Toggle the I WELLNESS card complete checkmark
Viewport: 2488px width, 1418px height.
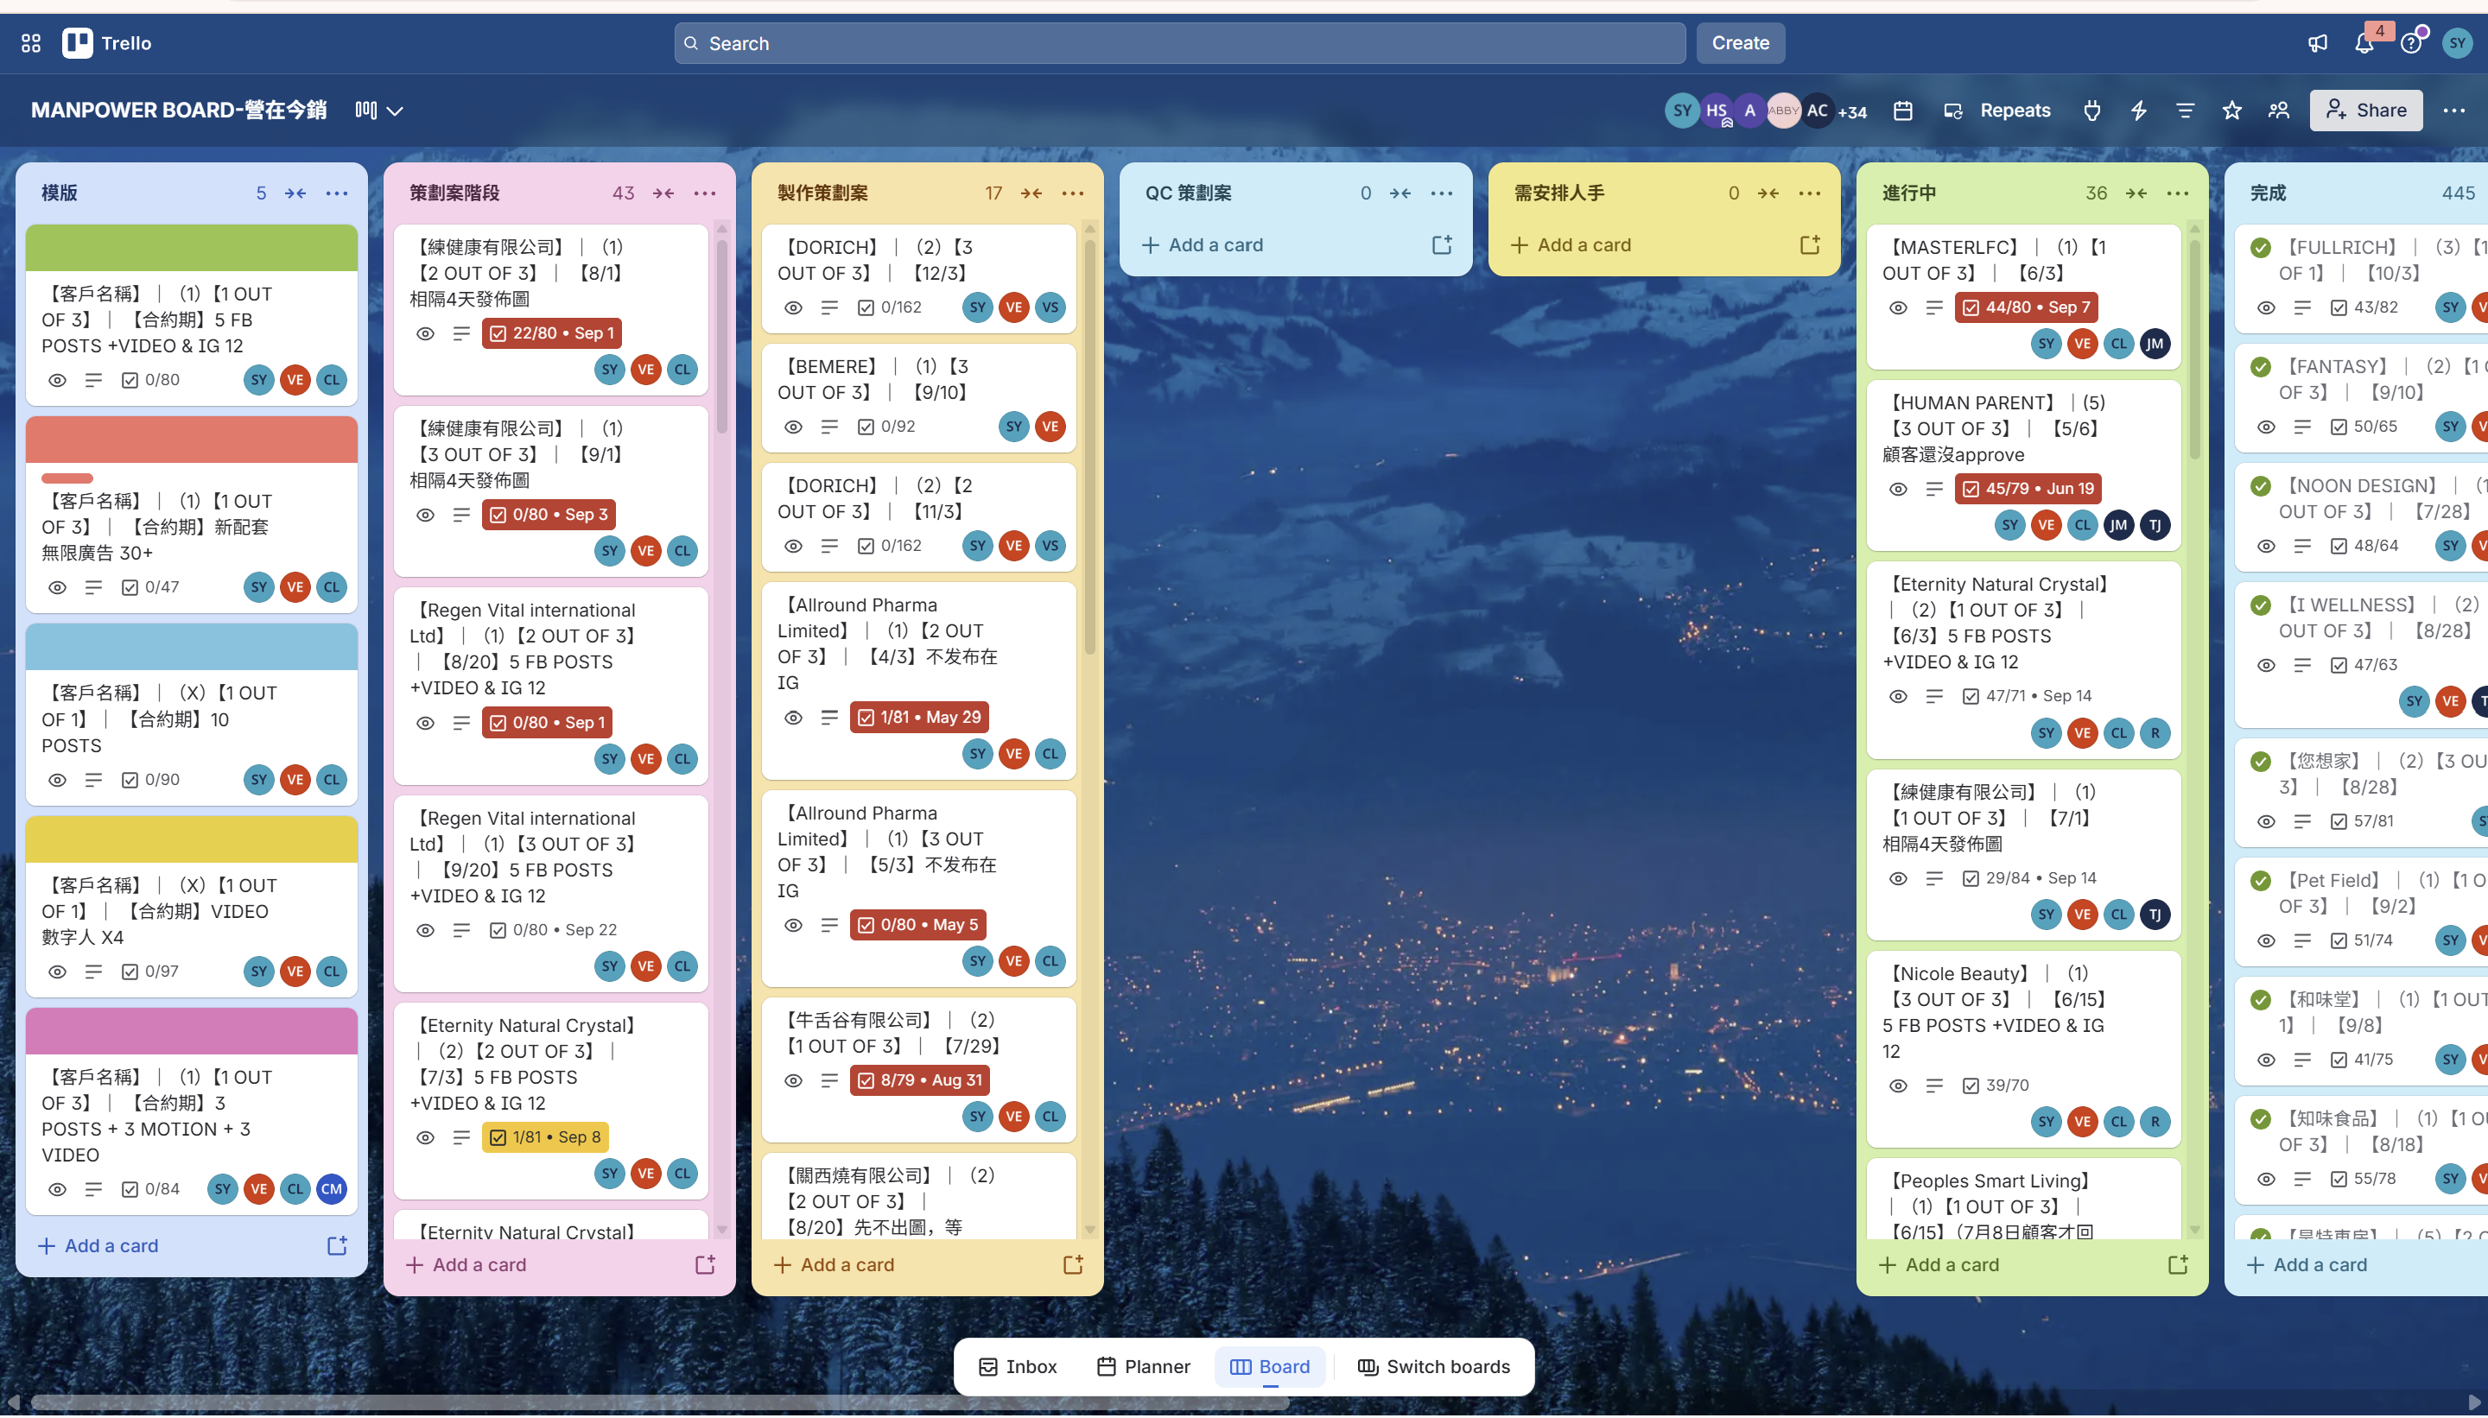[x=2261, y=605]
